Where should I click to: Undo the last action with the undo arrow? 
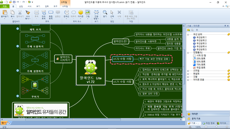pos(18,2)
